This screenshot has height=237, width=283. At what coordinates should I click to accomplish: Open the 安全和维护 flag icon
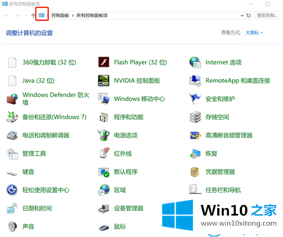point(195,99)
